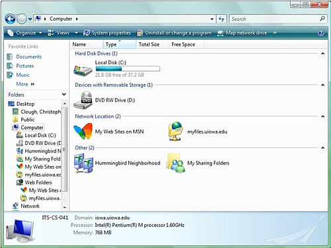Select My Sharing Fold tree item

(x=42, y=159)
